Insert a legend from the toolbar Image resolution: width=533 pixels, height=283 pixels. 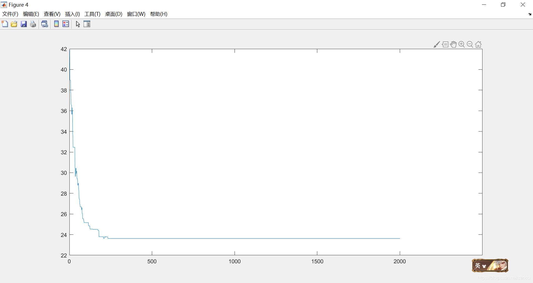pos(66,24)
